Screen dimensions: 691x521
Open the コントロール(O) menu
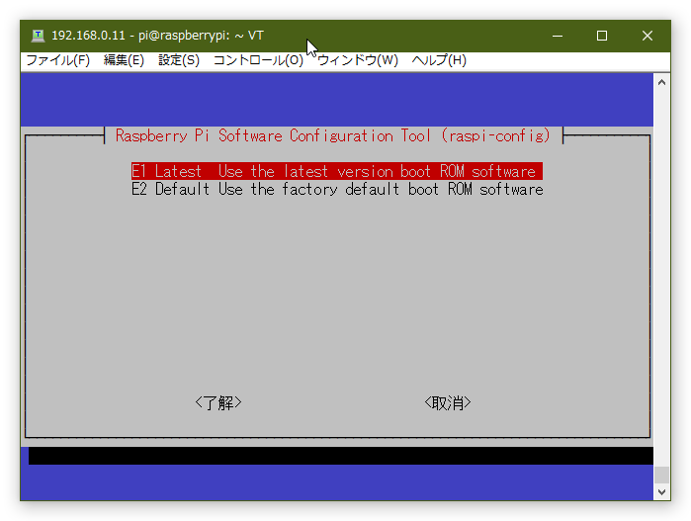coord(258,60)
